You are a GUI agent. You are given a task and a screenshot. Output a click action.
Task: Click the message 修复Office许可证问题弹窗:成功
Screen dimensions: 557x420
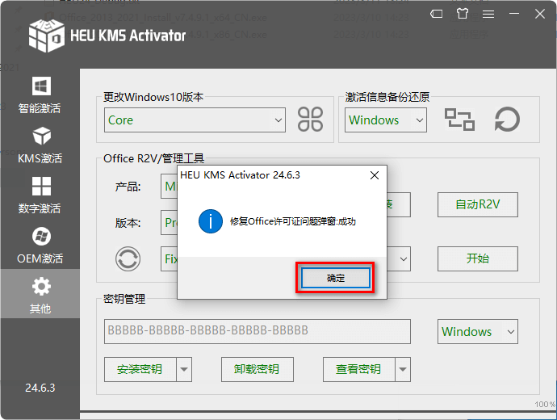pyautogui.click(x=293, y=221)
